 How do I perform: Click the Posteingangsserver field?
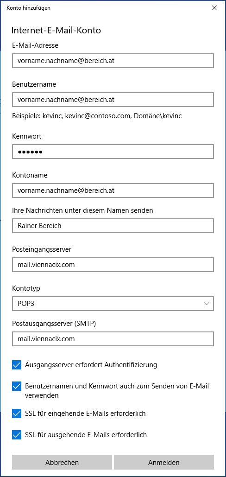click(113, 265)
